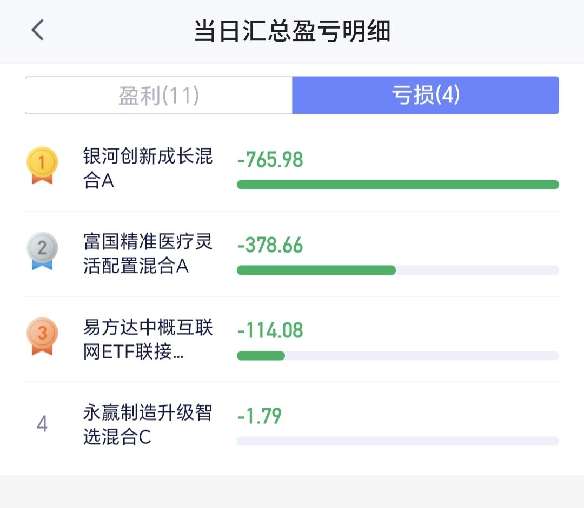This screenshot has width=584, height=508.
Task: Open 富国精准医疗灵活配置混合A fund
Action: point(148,254)
